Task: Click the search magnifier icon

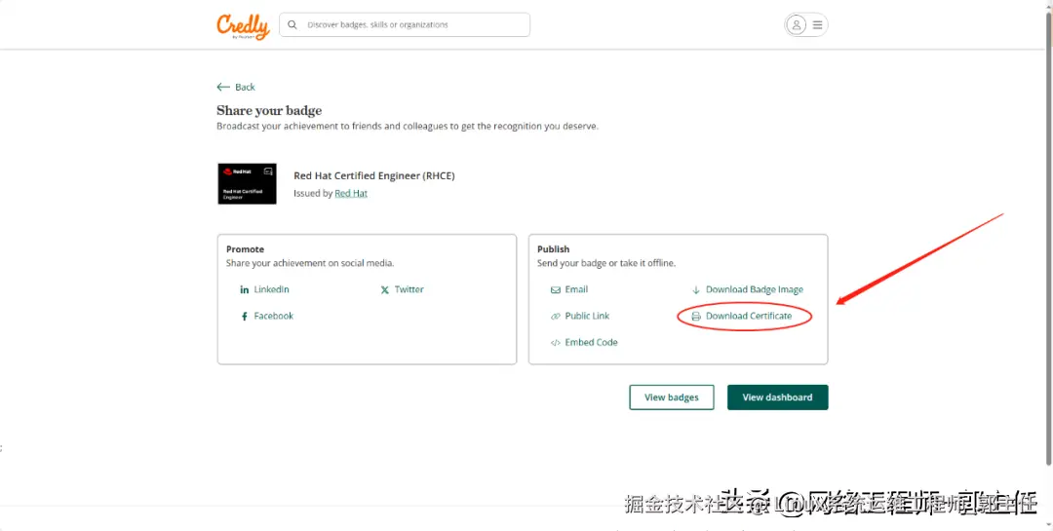Action: coord(292,24)
